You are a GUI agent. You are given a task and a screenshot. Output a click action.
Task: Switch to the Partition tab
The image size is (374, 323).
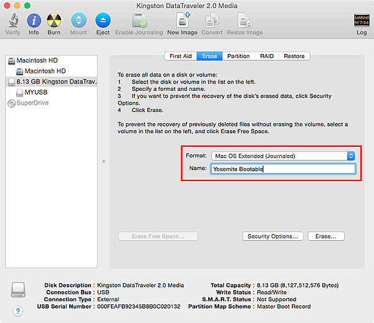238,56
